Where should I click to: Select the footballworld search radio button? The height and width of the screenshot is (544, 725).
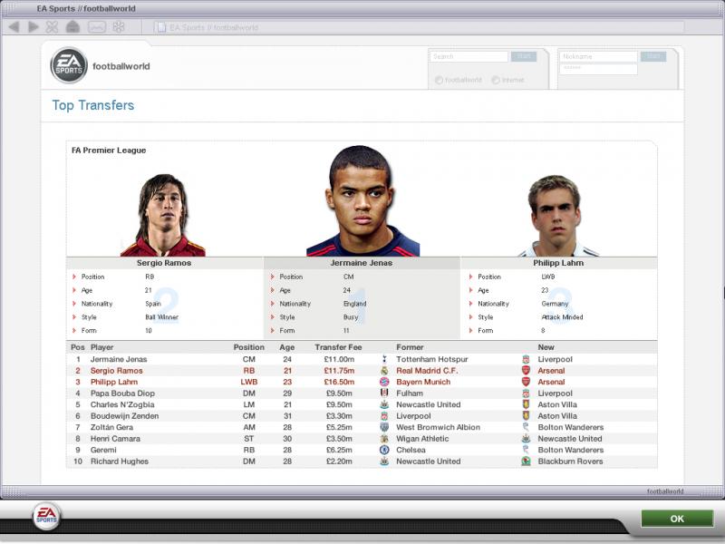pyautogui.click(x=439, y=80)
